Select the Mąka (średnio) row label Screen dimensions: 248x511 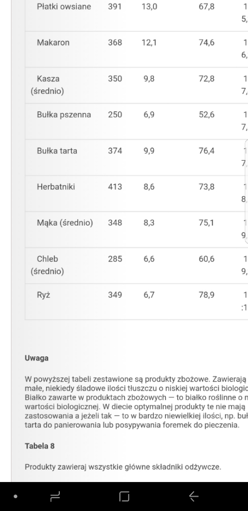coord(65,223)
